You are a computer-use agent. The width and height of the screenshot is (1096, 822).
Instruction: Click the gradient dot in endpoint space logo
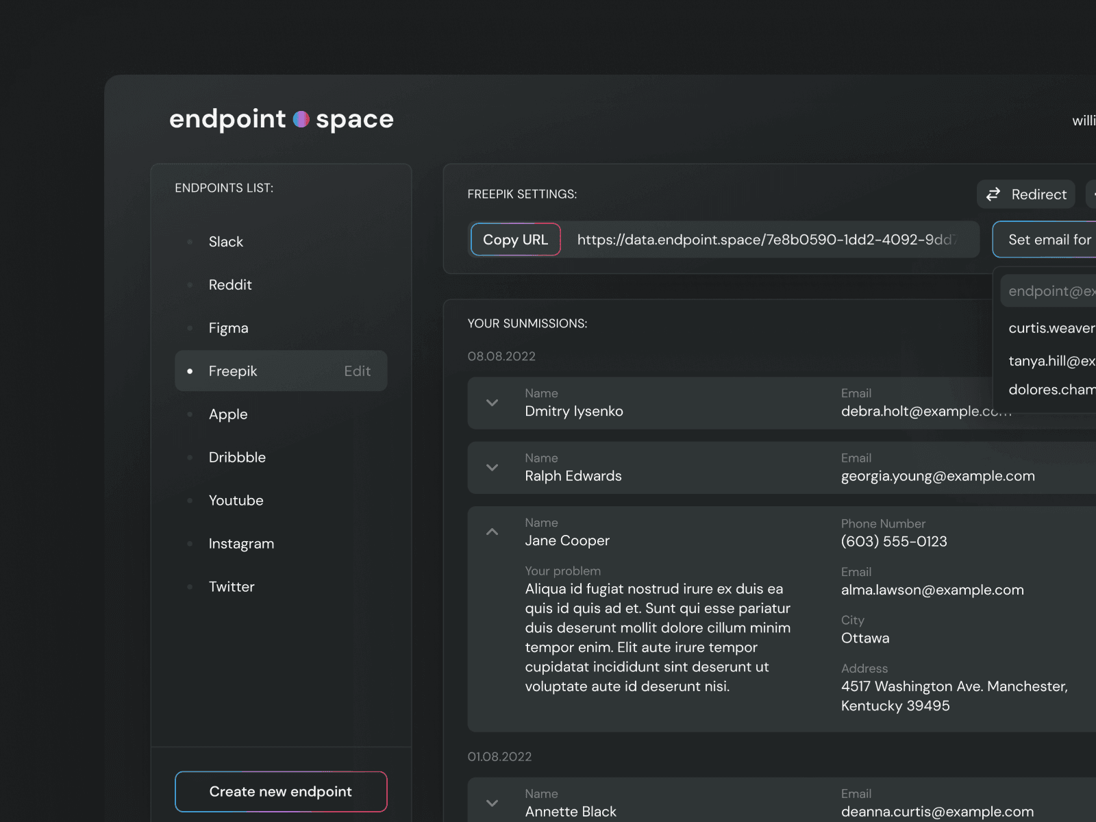click(301, 119)
